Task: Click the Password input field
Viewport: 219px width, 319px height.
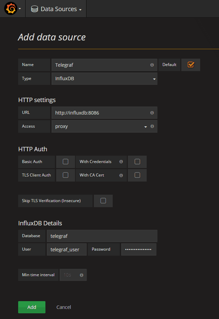Action: tap(139, 249)
